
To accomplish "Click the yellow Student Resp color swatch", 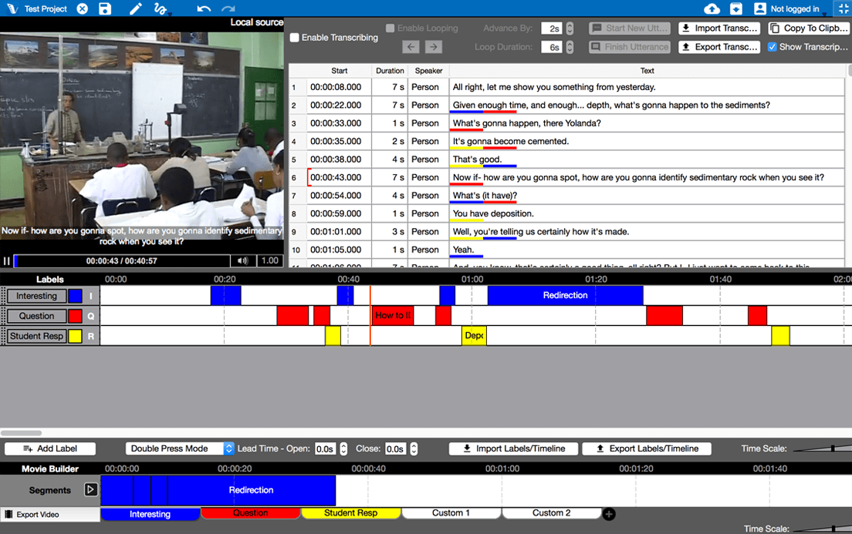I will pos(75,336).
